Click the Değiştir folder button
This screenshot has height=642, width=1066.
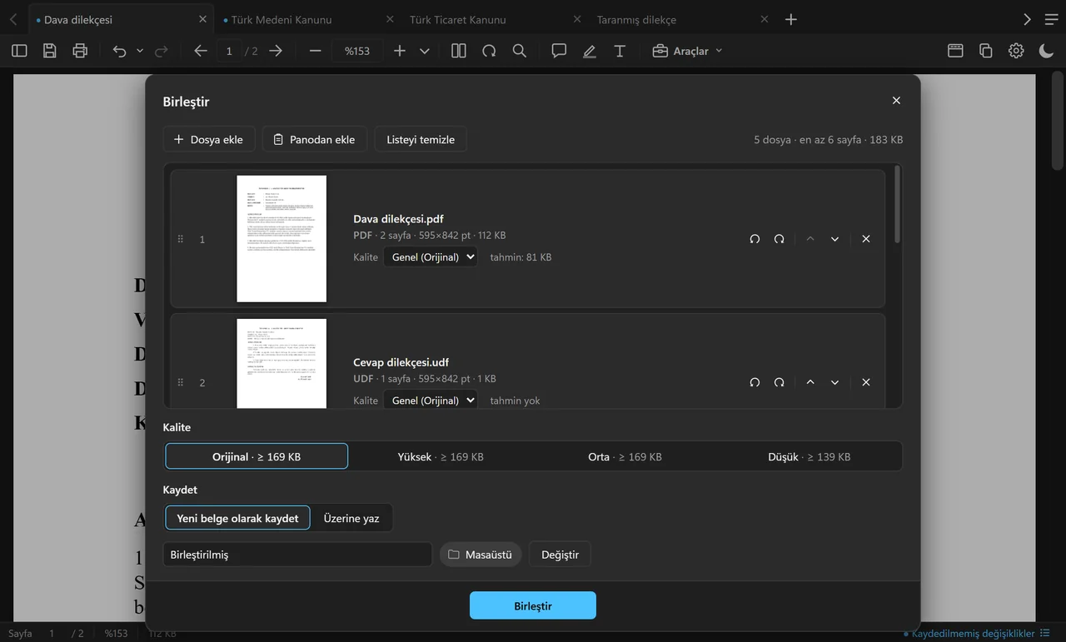click(x=560, y=555)
